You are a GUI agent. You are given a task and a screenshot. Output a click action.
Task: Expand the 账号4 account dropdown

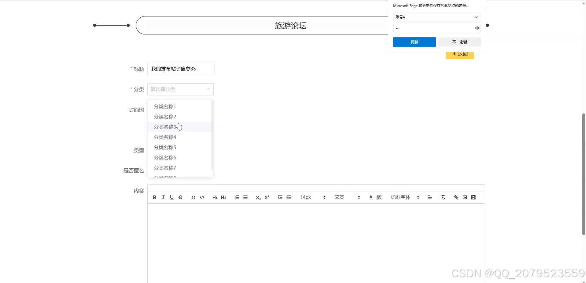point(437,17)
